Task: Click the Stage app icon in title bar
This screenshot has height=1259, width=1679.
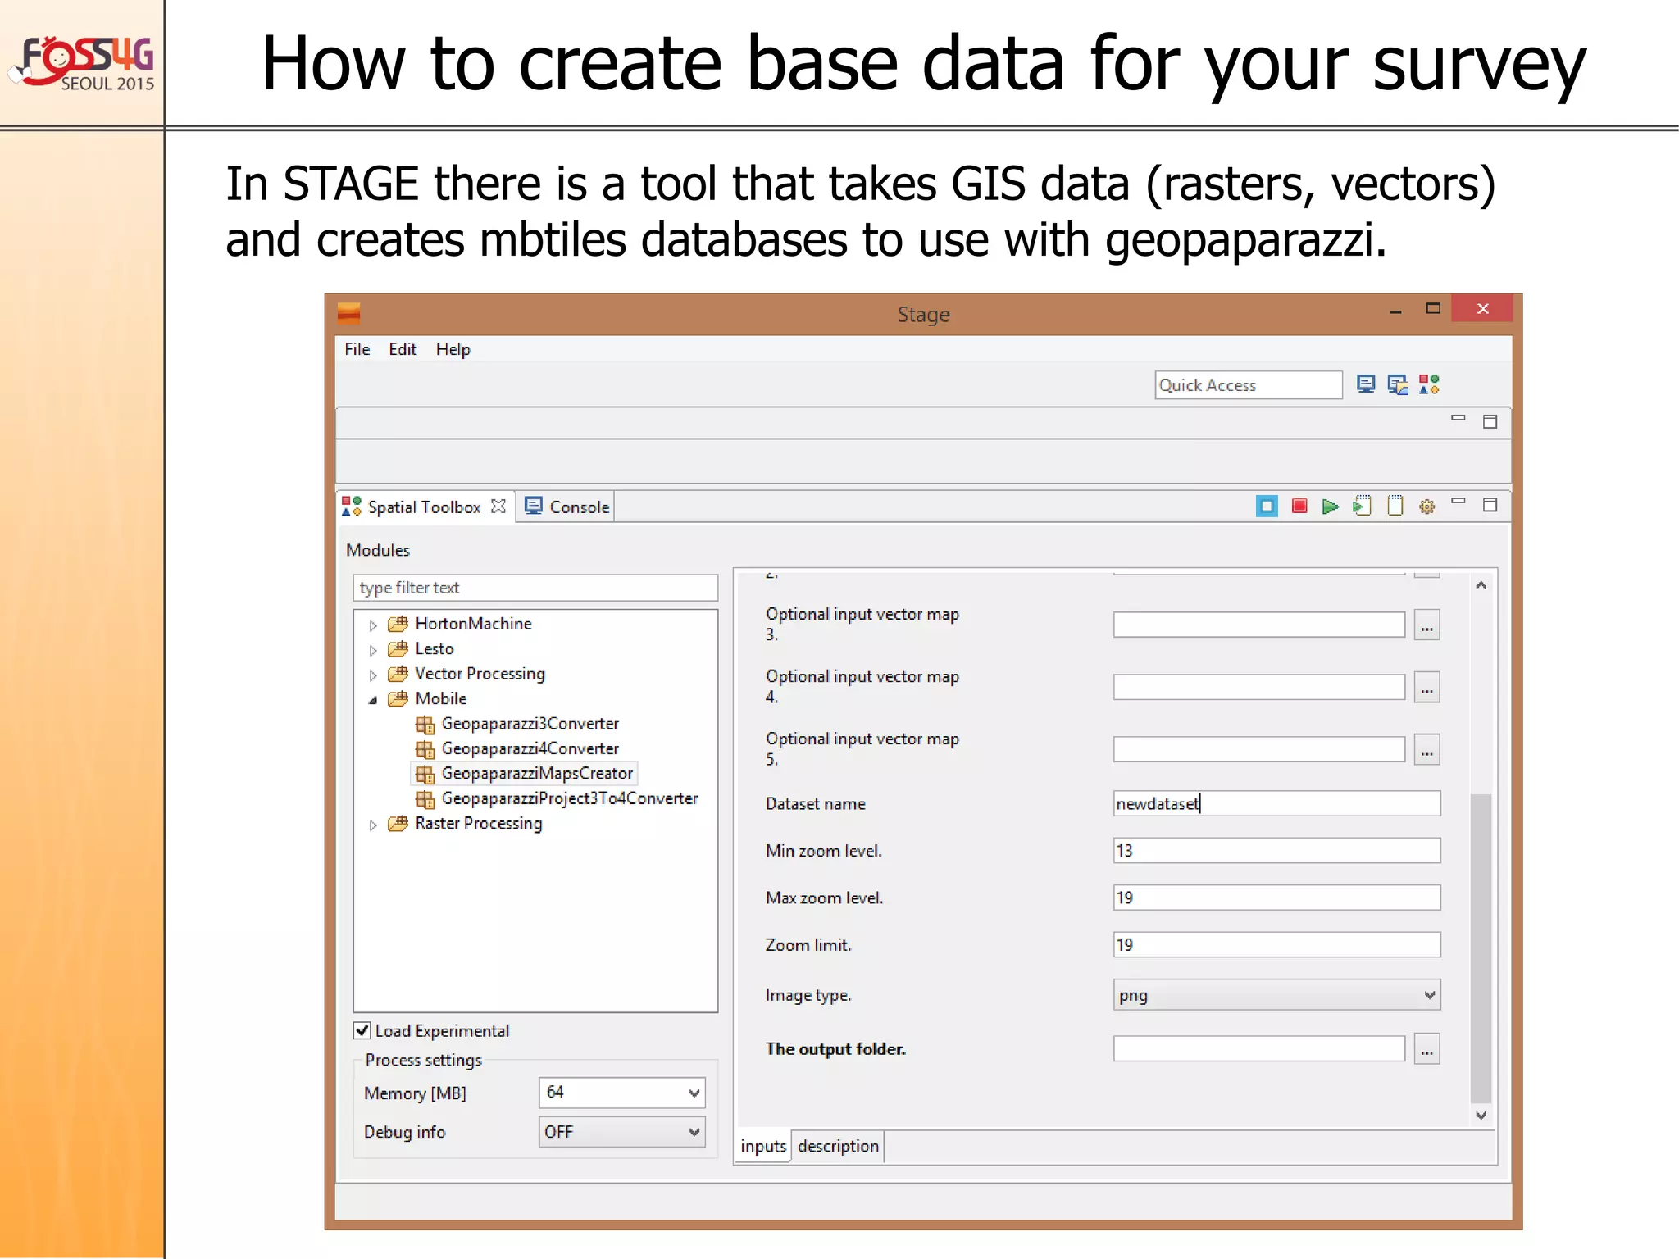Action: (x=349, y=313)
